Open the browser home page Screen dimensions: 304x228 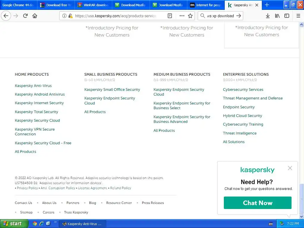35,16
